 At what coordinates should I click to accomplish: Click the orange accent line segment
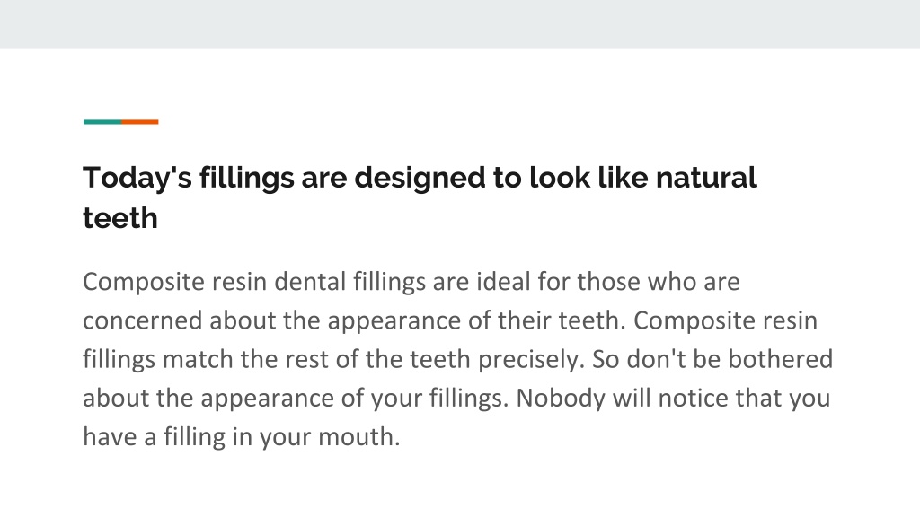(x=139, y=122)
